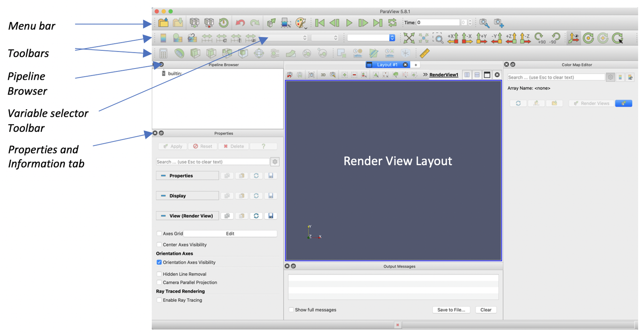The height and width of the screenshot is (334, 644).
Task: Enable Ray Tracing checkbox
Action: pyautogui.click(x=159, y=300)
